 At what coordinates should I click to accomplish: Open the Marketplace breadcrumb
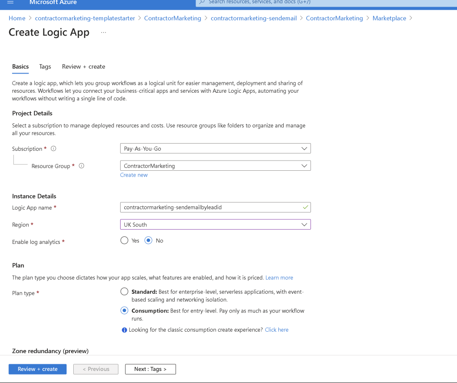[390, 18]
